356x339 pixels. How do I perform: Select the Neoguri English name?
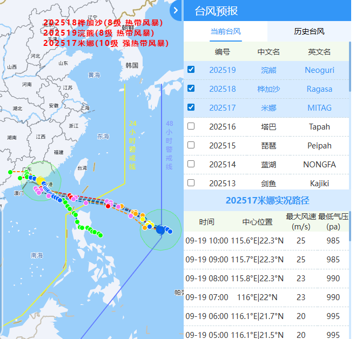click(x=319, y=70)
